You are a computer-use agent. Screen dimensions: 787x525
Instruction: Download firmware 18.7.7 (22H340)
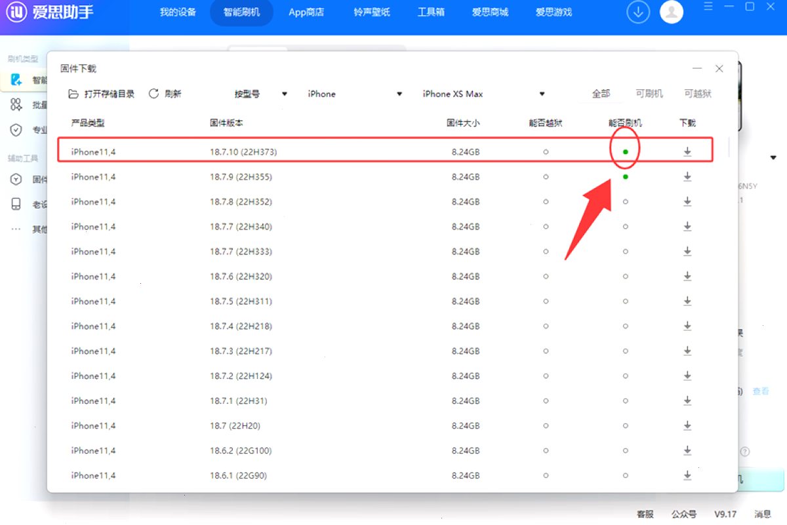point(687,227)
